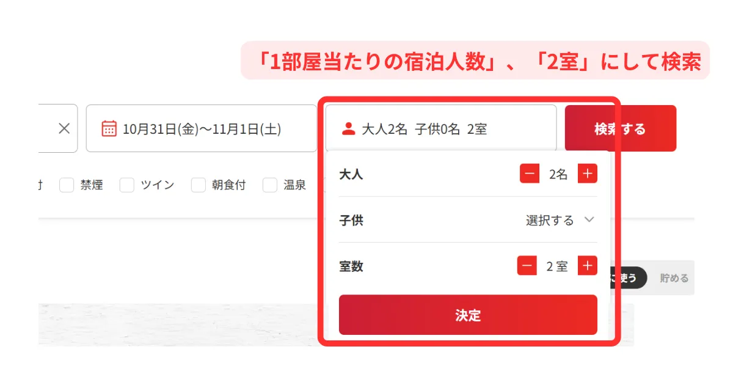Decrease room count (室数) with minus button
Screen dimensions: 733x385
527,266
